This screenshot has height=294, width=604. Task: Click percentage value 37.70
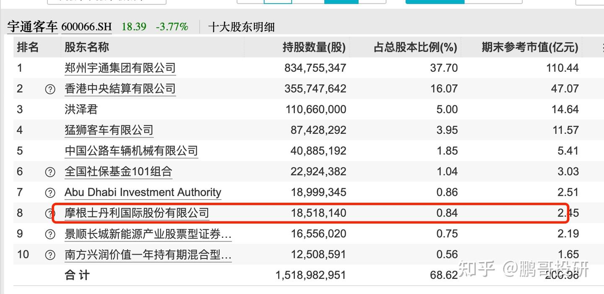tap(444, 68)
